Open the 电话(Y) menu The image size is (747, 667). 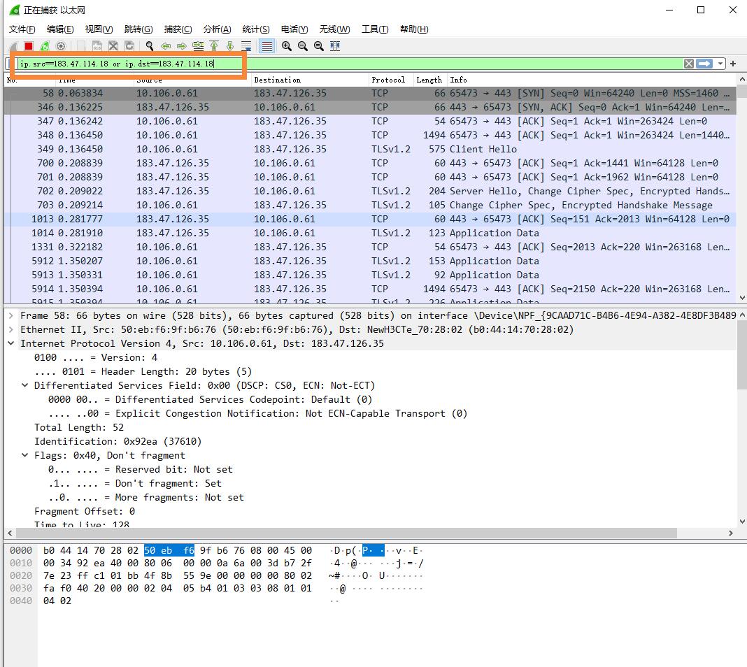[294, 29]
